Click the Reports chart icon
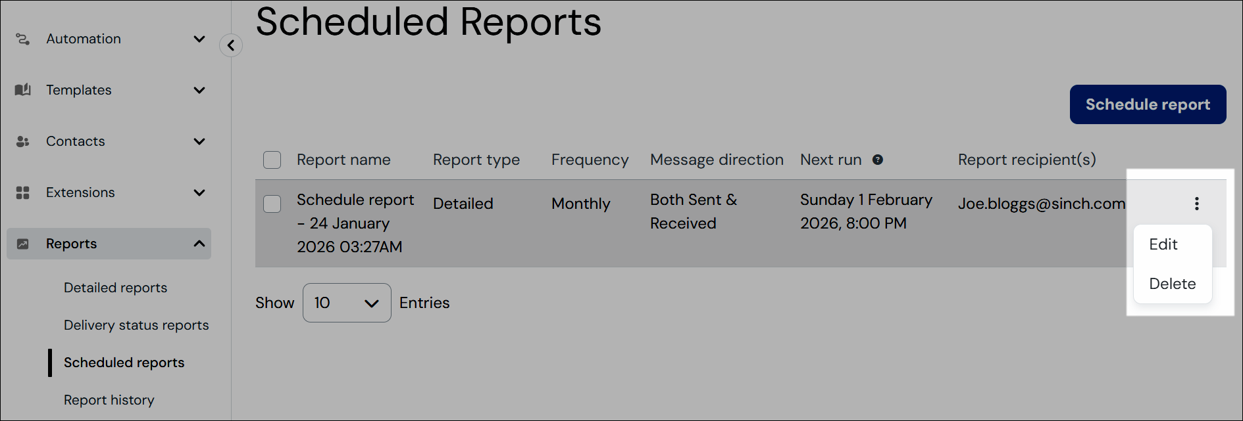Screen dimensions: 1243x421 (22, 244)
